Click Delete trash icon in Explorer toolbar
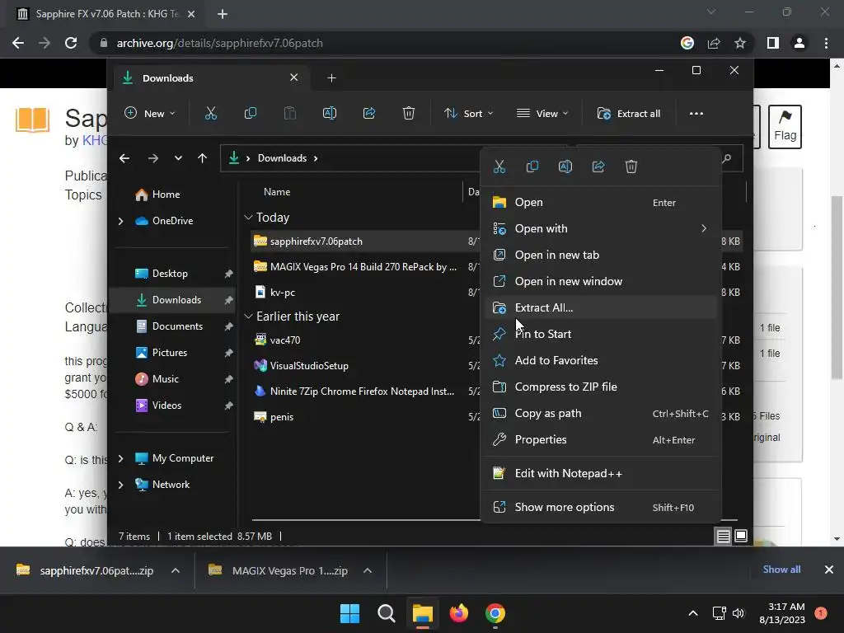Image resolution: width=844 pixels, height=633 pixels. tap(409, 113)
